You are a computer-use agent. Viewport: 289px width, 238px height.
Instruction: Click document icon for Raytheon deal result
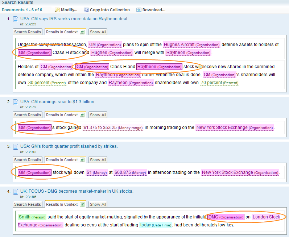[16, 19]
